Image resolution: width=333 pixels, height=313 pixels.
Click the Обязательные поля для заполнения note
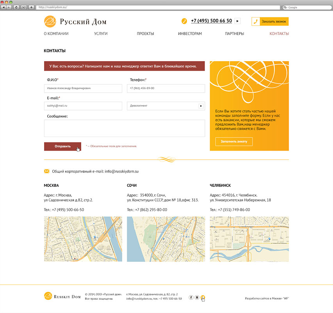(111, 146)
